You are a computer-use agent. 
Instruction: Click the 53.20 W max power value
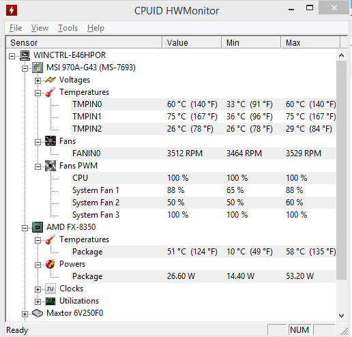299,276
